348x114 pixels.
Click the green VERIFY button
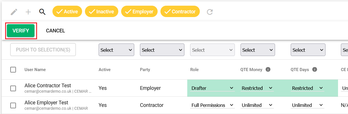pyautogui.click(x=21, y=31)
